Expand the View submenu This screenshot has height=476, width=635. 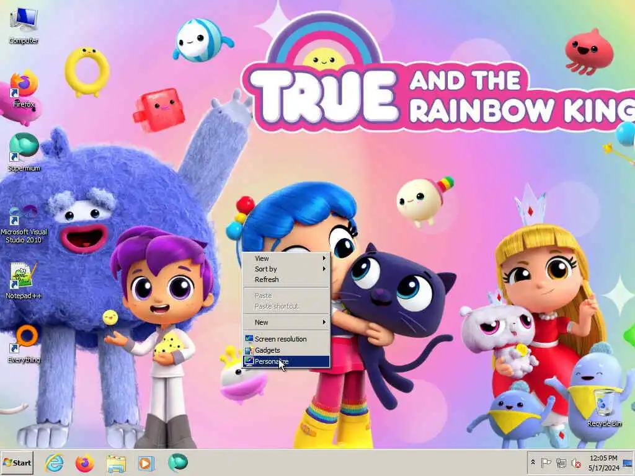(x=286, y=258)
